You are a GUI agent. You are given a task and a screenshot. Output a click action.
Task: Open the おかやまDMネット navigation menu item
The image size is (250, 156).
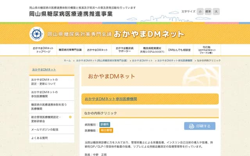(x=97, y=50)
